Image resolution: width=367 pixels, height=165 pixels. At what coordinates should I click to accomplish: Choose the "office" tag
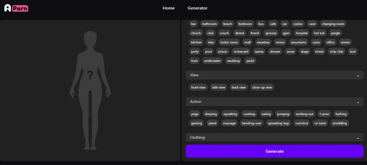[330, 42]
